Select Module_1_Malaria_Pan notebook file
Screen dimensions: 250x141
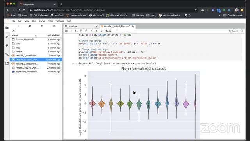tap(36, 60)
